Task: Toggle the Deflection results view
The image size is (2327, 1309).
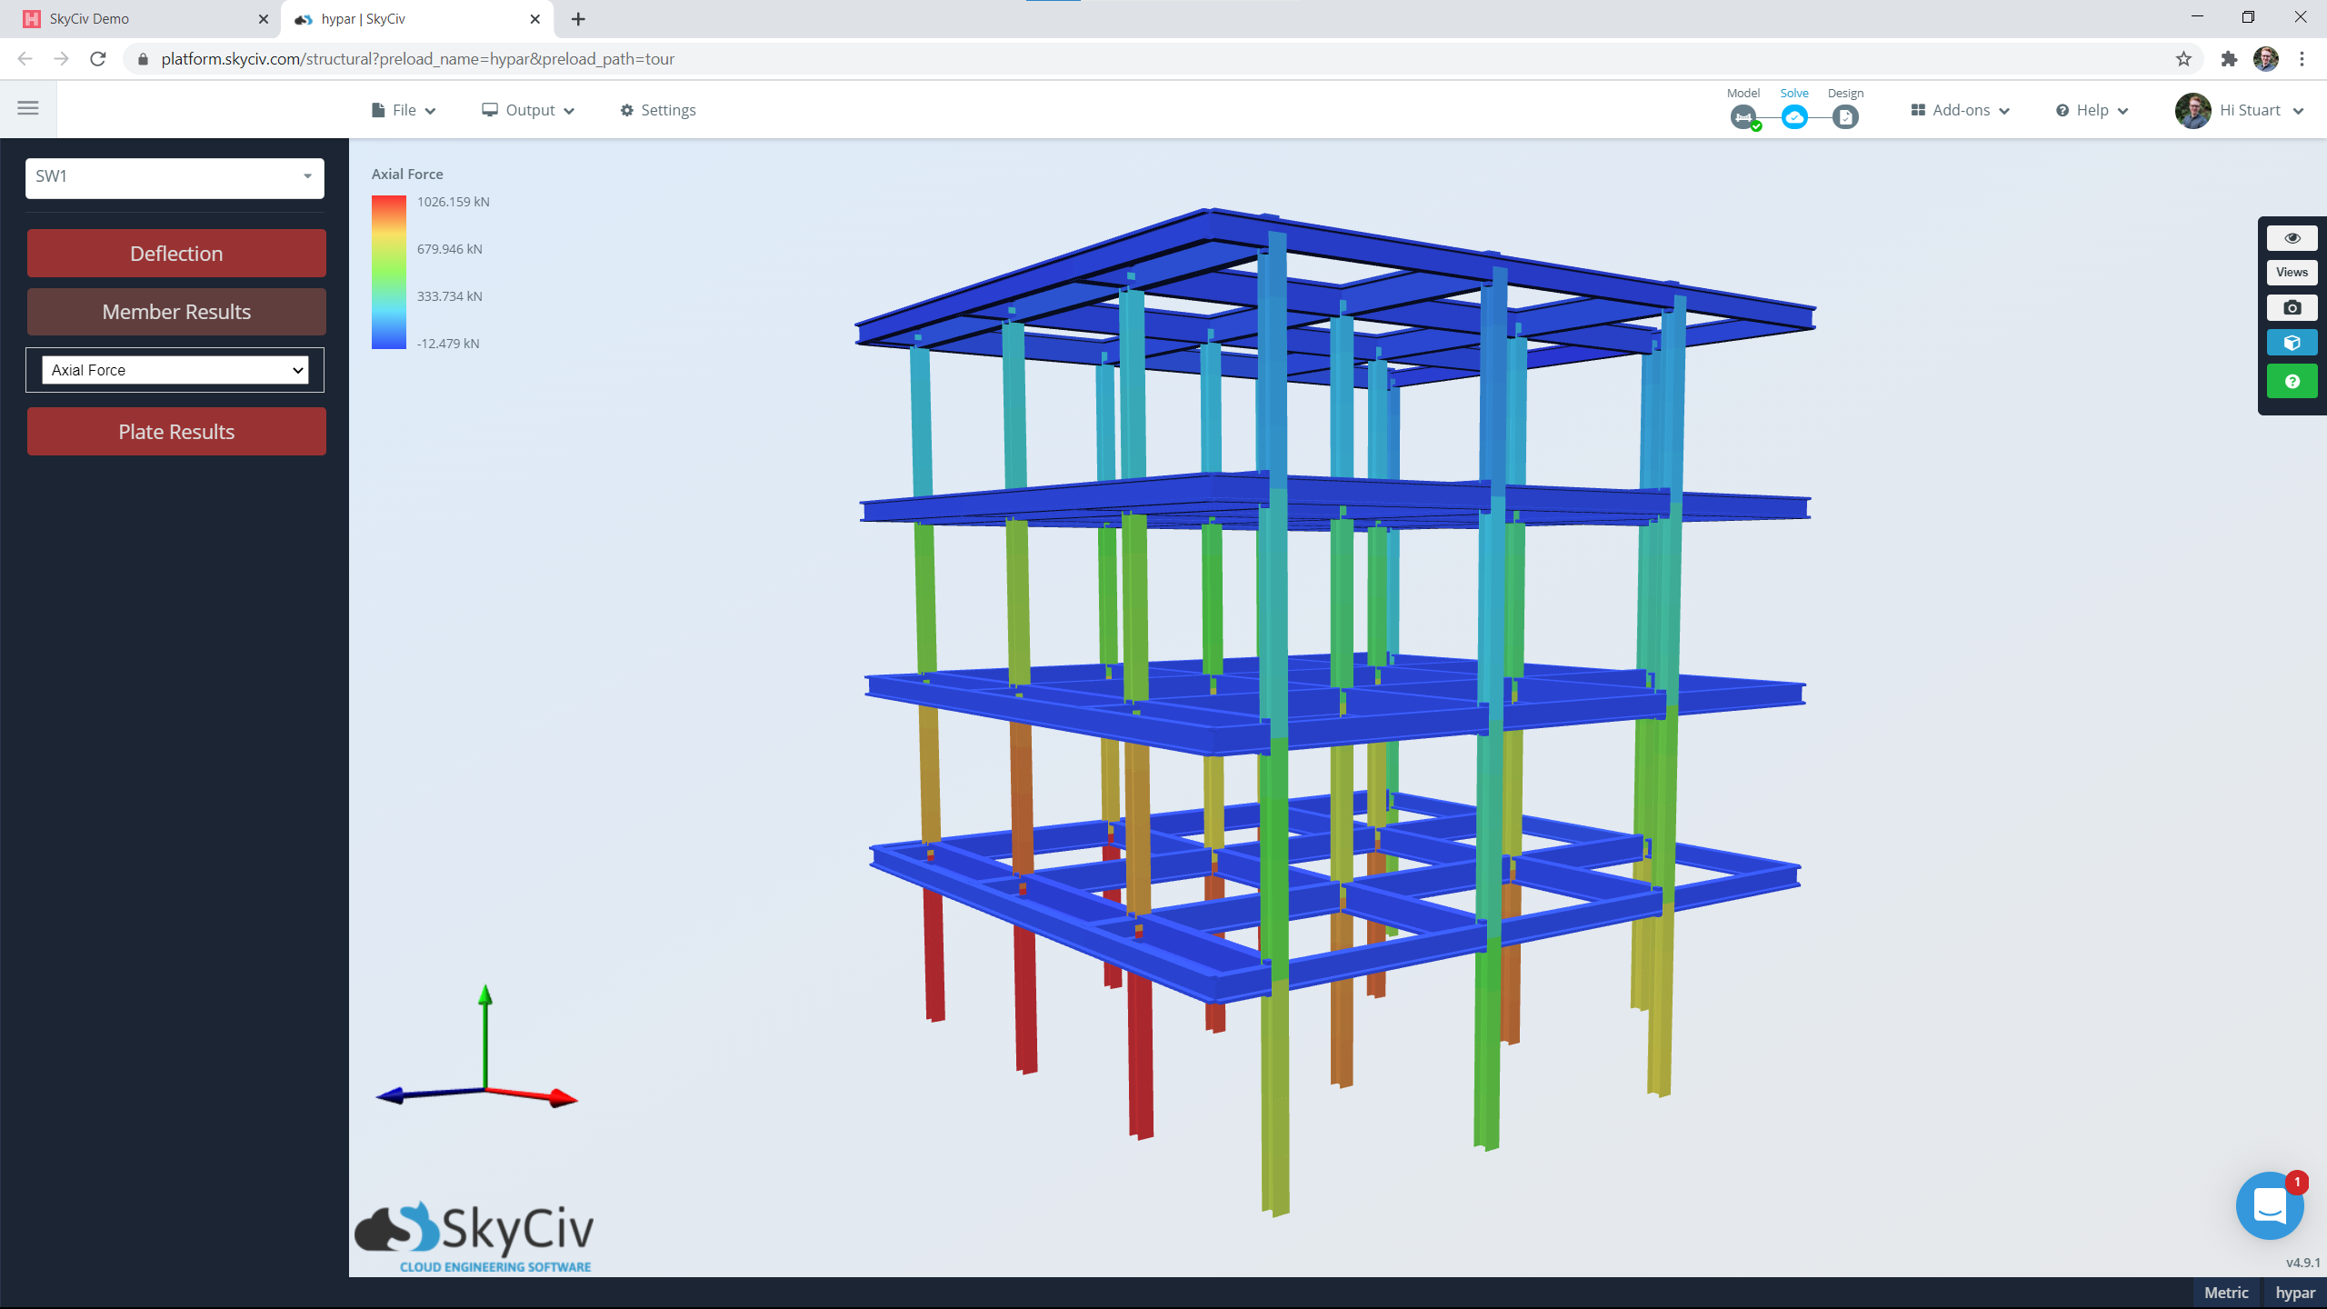Action: click(x=175, y=255)
